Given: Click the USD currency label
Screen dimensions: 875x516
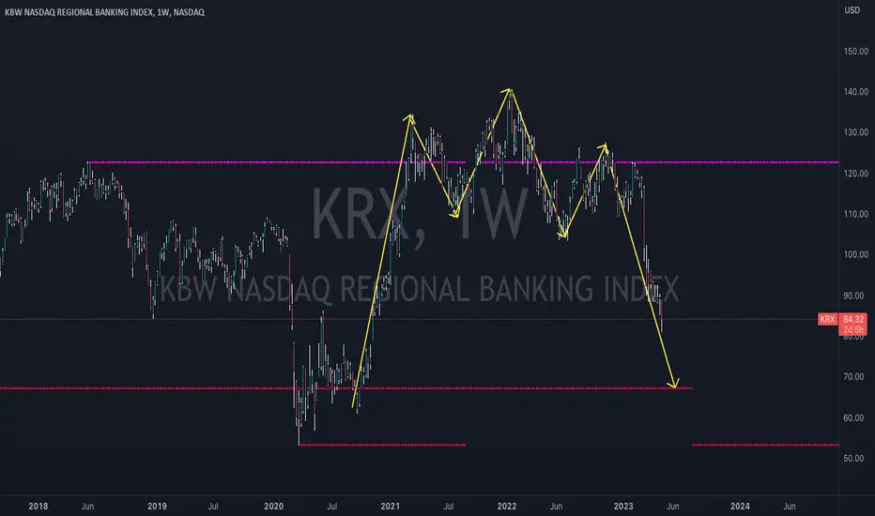Looking at the screenshot, I should pyautogui.click(x=852, y=10).
